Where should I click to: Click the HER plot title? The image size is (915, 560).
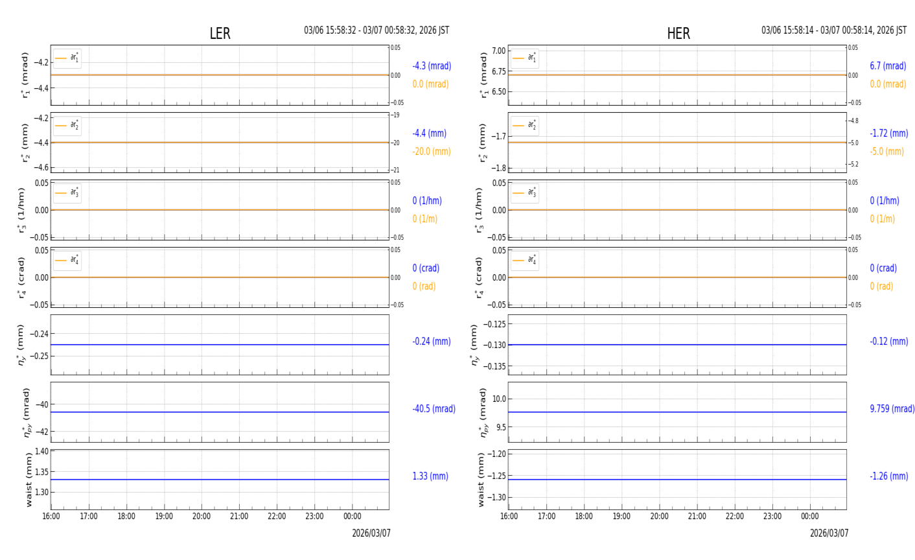[x=678, y=34]
